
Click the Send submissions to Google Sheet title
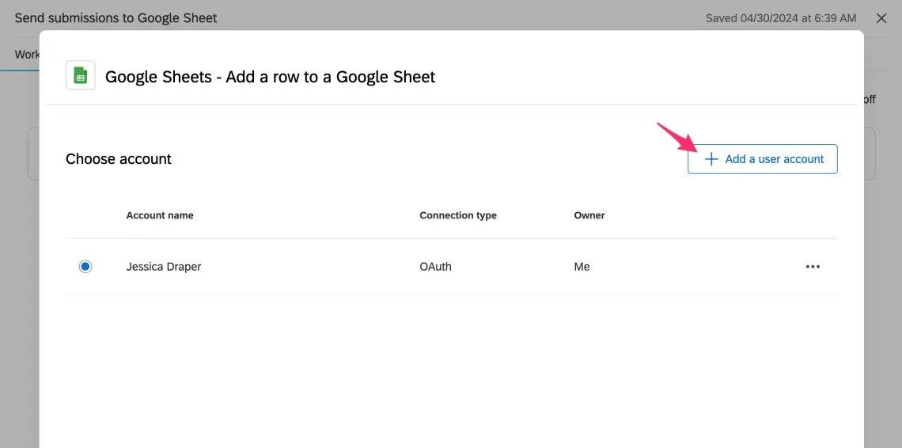coord(116,18)
